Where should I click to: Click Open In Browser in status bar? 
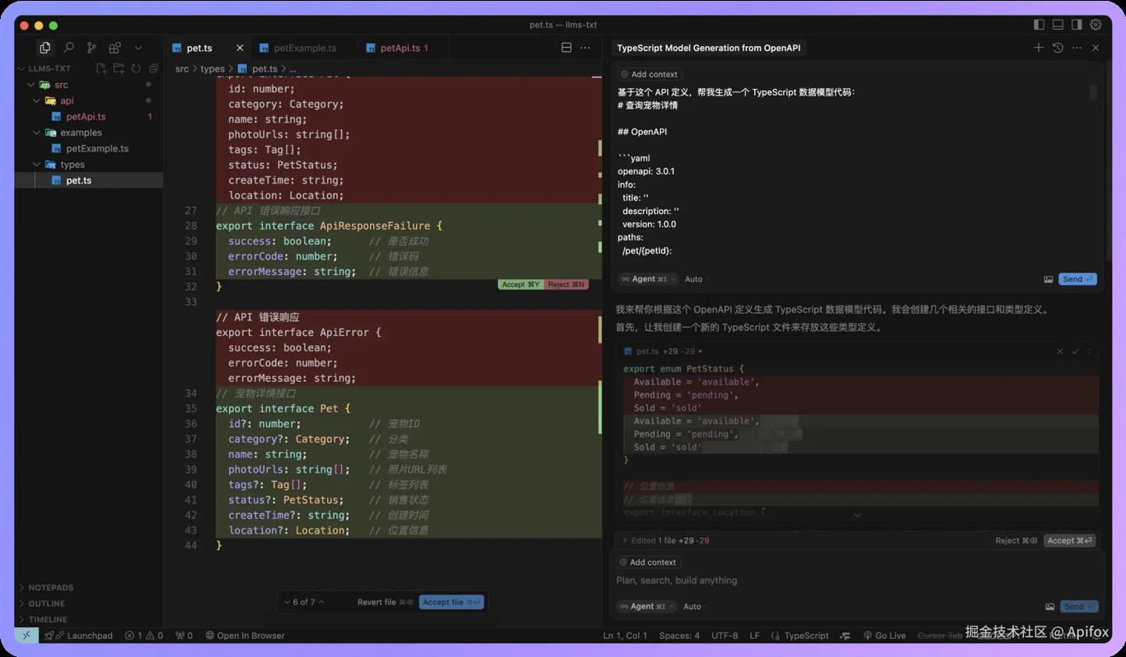tap(245, 636)
